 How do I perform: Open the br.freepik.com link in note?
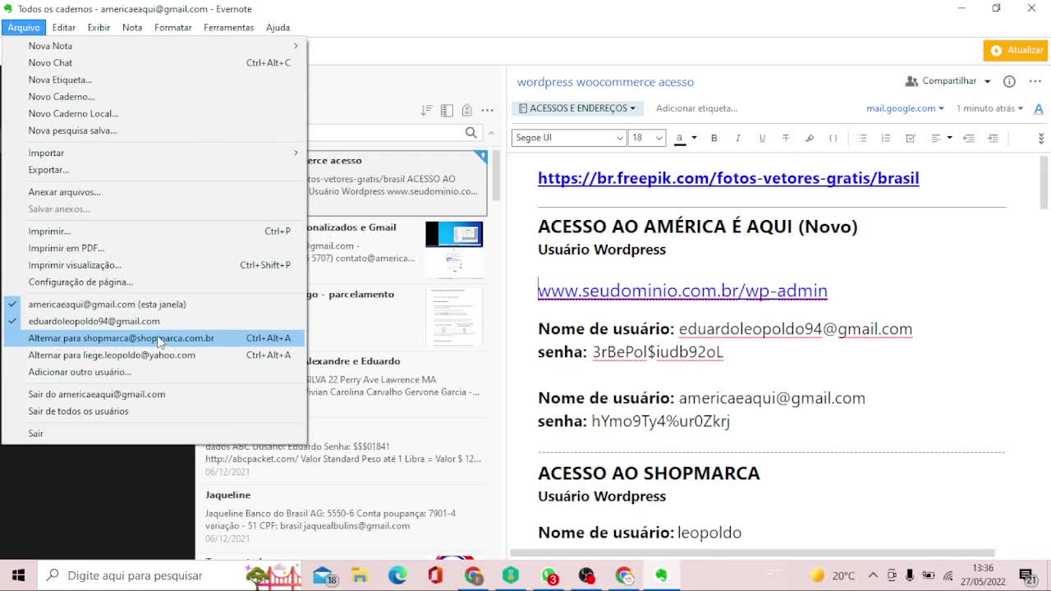click(x=728, y=178)
